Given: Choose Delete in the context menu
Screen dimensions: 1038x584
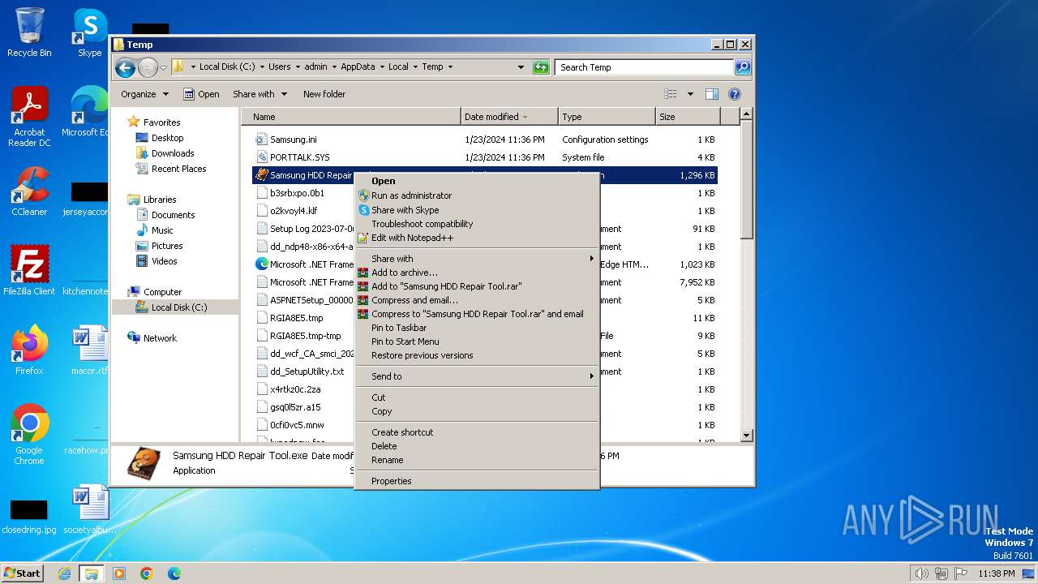Looking at the screenshot, I should (x=477, y=446).
